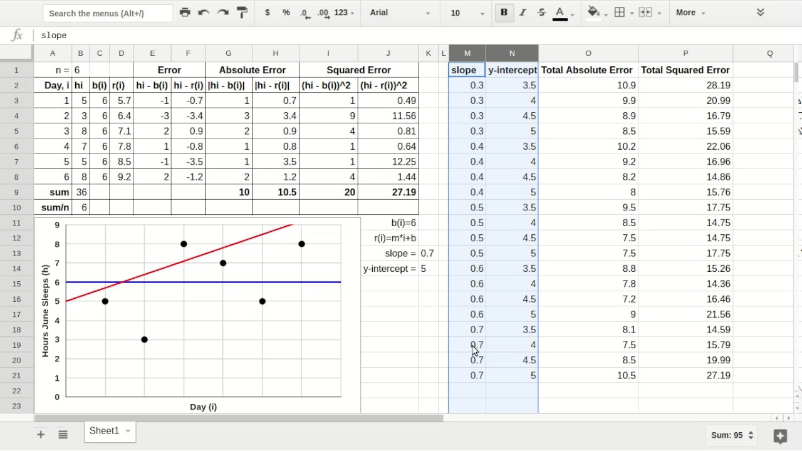This screenshot has width=802, height=451.
Task: Select column M header
Action: pyautogui.click(x=467, y=53)
